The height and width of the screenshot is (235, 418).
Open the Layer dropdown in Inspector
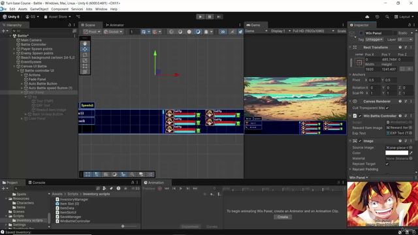[x=405, y=39]
